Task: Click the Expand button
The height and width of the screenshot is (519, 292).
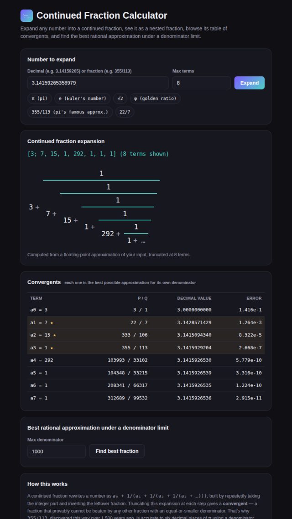Action: (x=249, y=83)
